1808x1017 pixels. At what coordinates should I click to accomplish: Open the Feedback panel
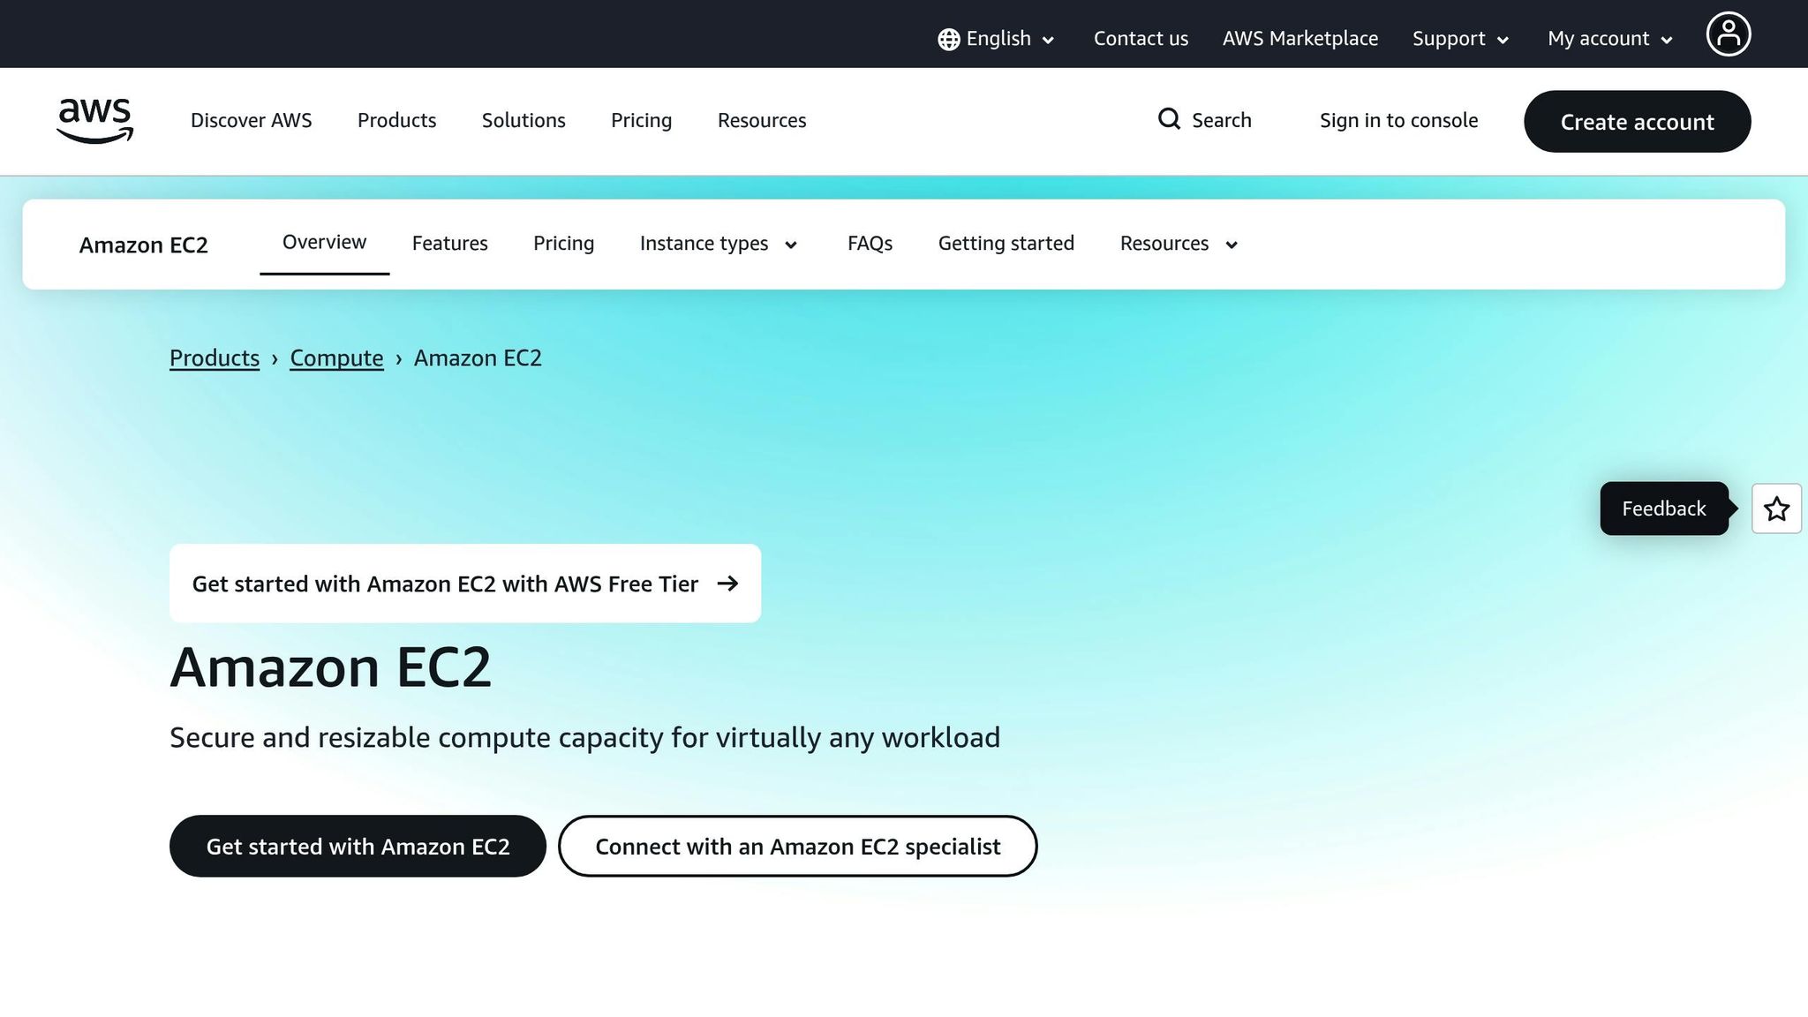[x=1663, y=508]
